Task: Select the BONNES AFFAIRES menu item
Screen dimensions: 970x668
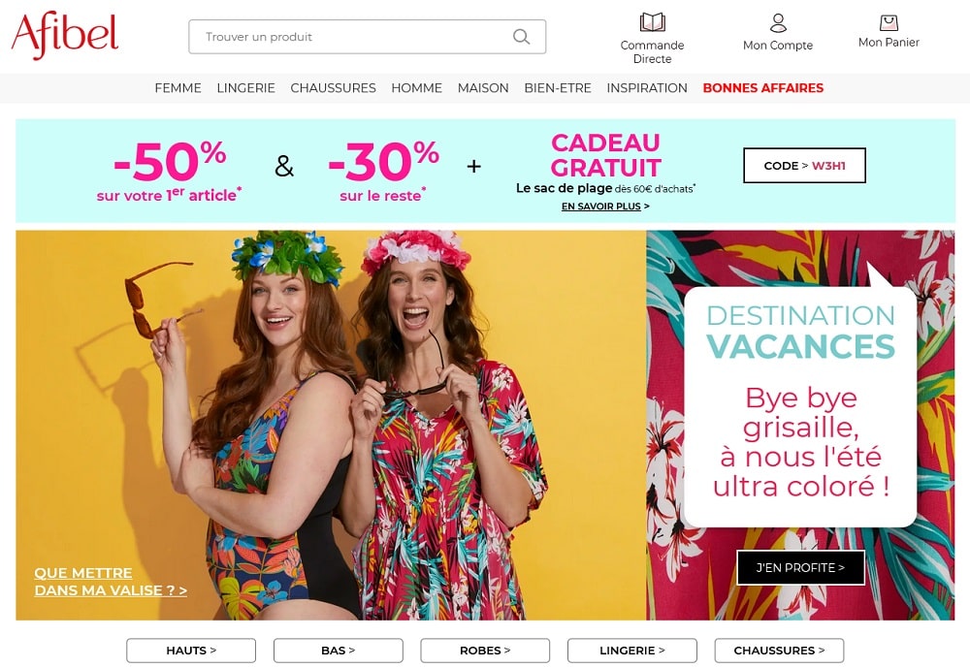Action: [762, 88]
